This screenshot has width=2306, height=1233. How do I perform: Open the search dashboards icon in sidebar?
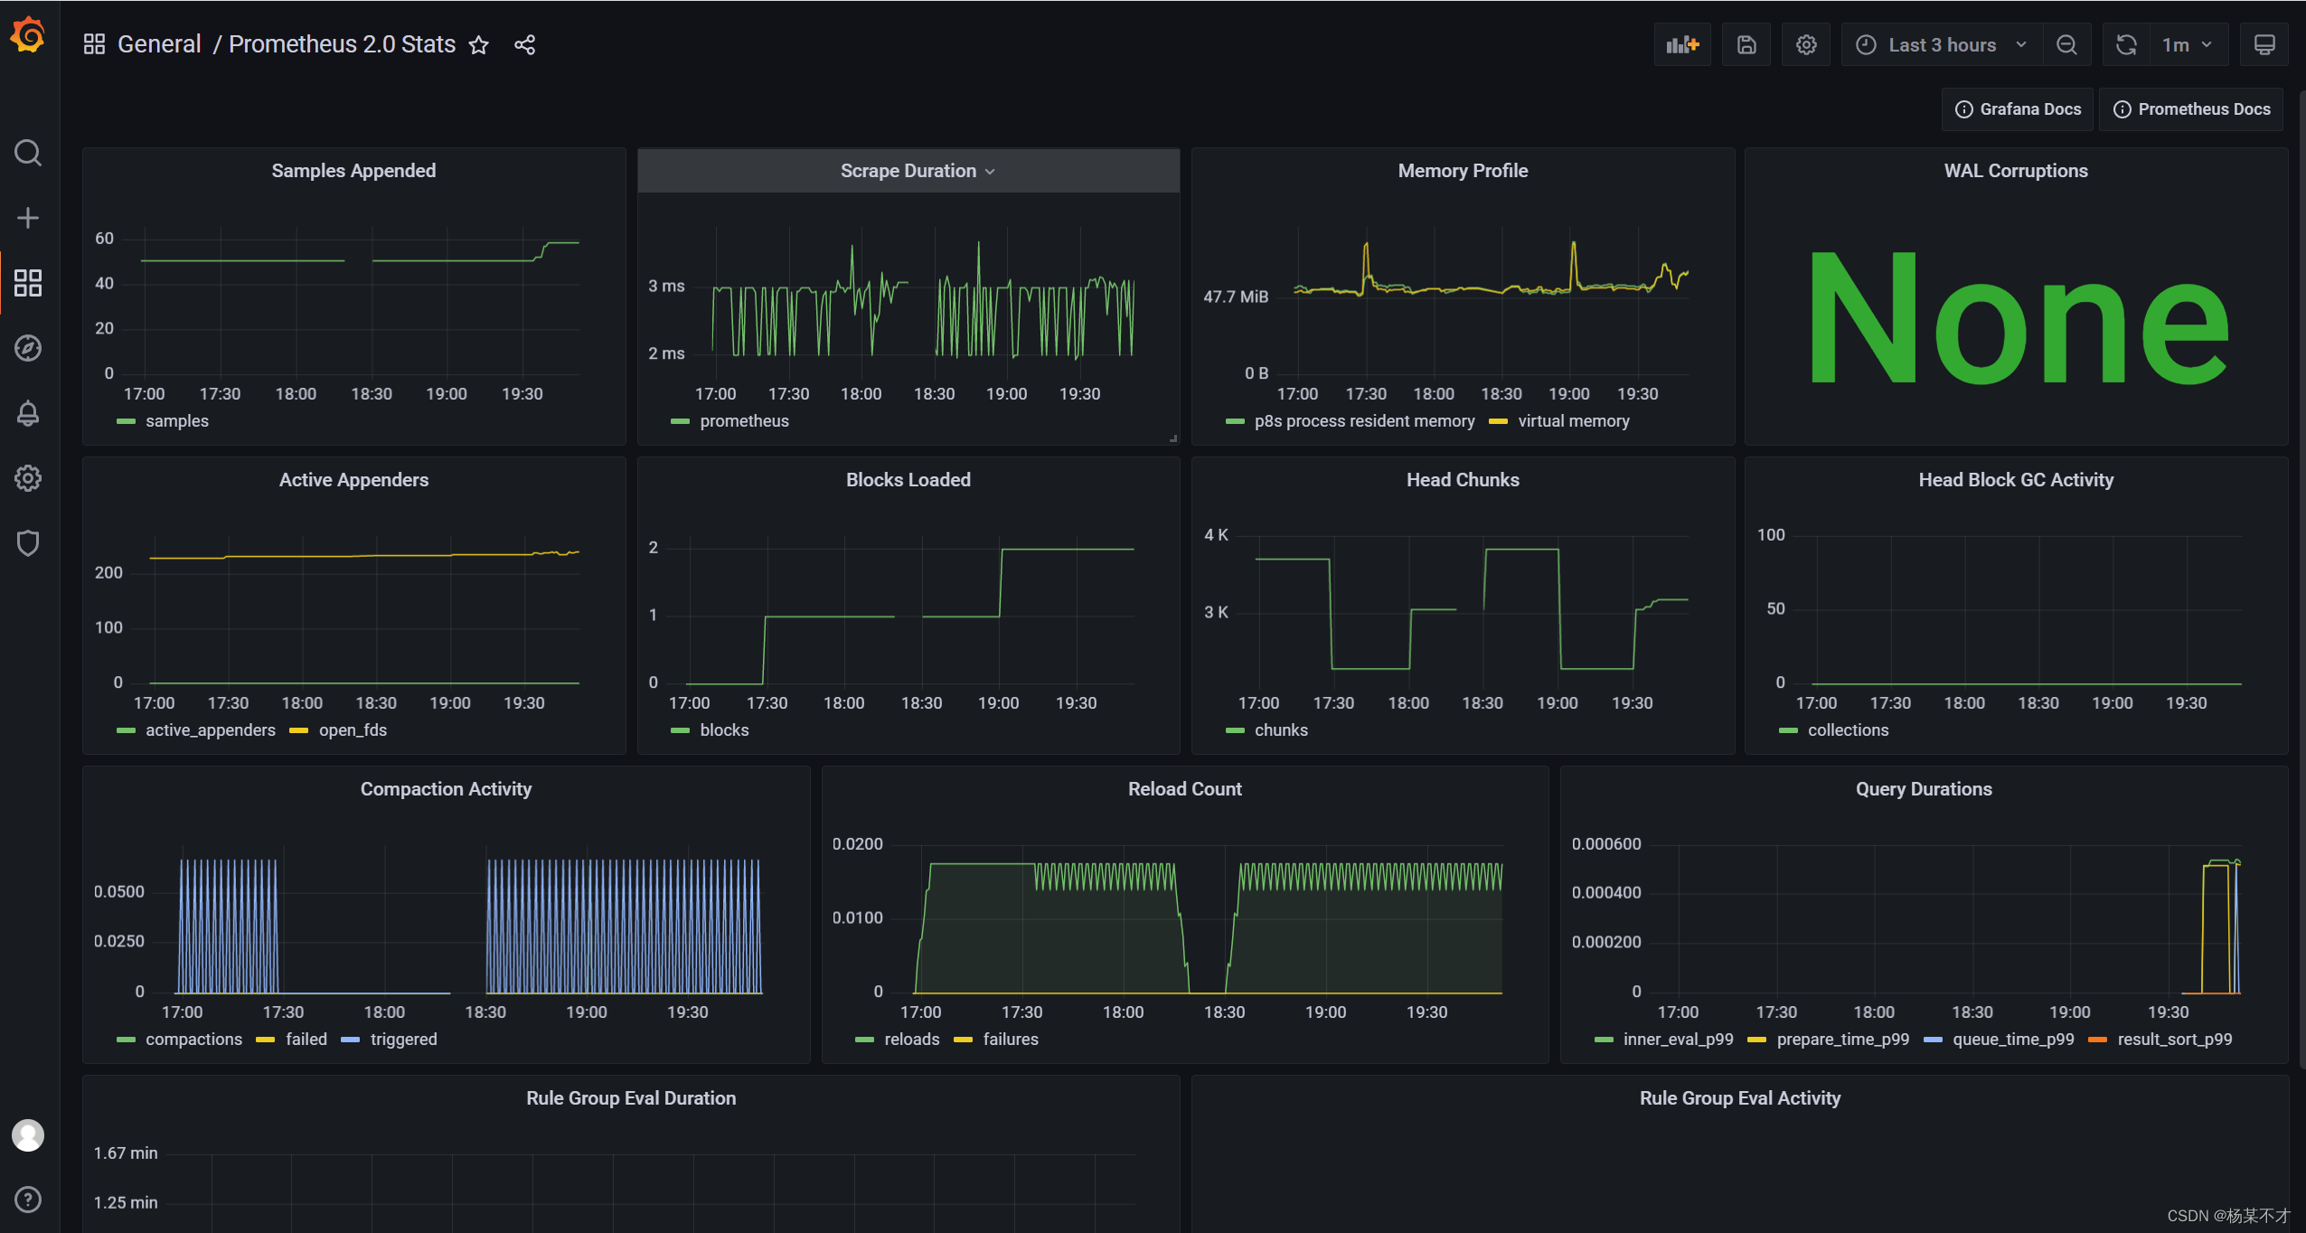coord(28,153)
